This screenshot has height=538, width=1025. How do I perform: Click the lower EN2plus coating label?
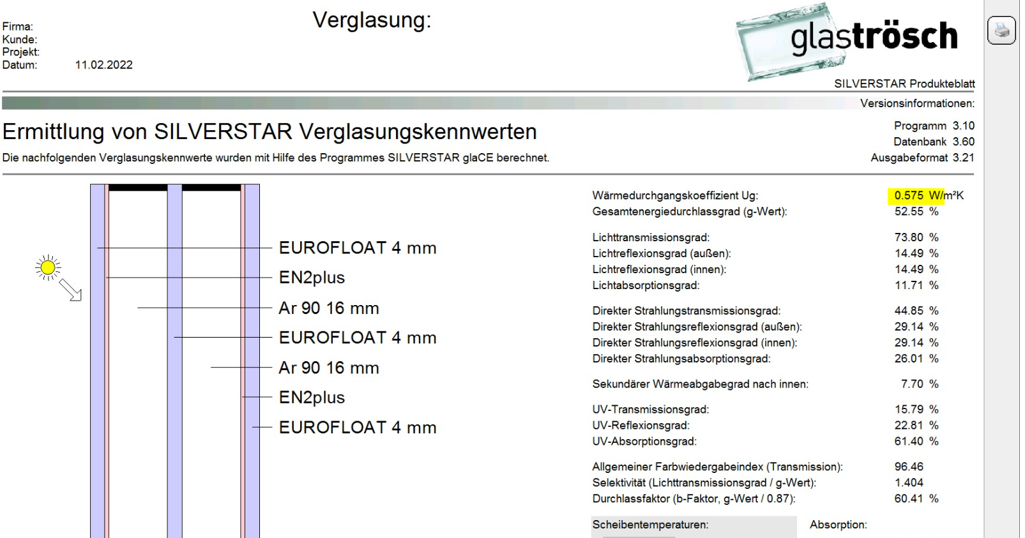[312, 398]
